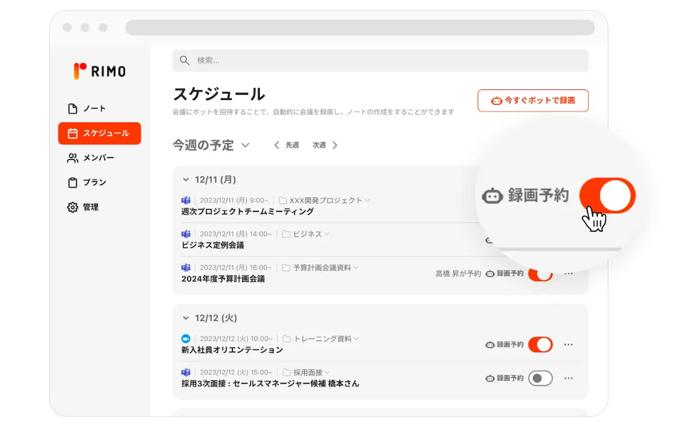Screen dimensions: 680x425
Task: Click the folder icon beside ビジネス
Action: (x=286, y=234)
